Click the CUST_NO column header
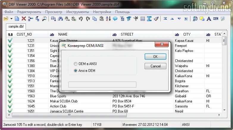 tap(27, 34)
